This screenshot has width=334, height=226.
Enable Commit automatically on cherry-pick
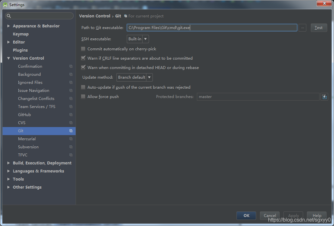(x=83, y=49)
